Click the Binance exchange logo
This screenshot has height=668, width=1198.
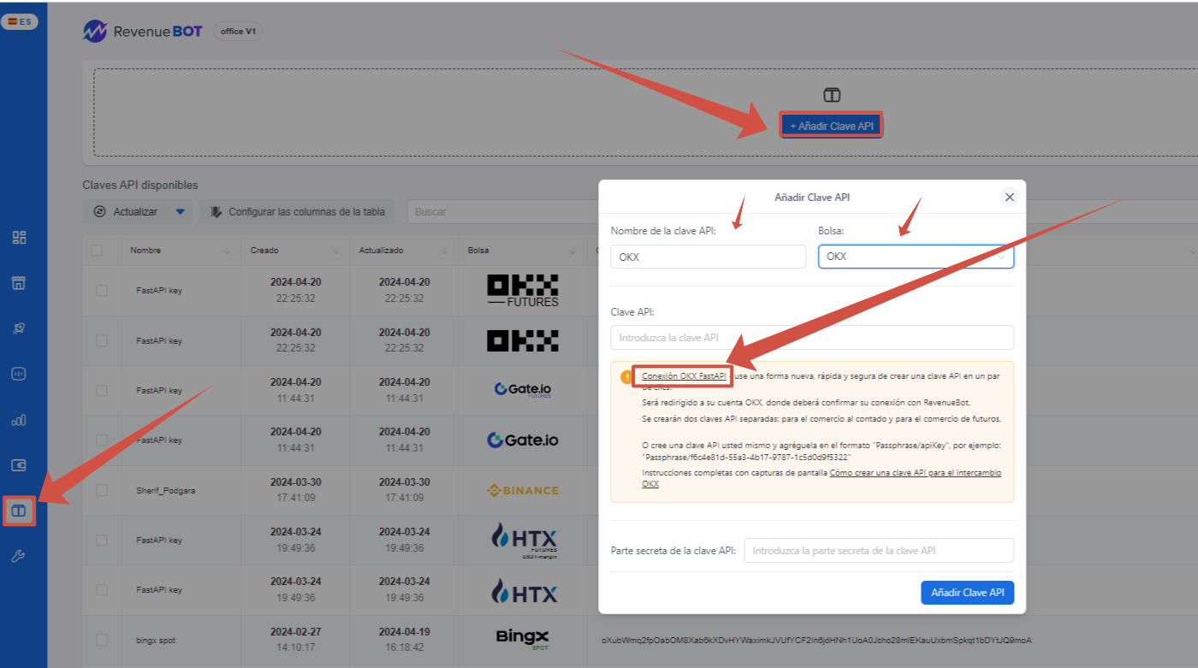pyautogui.click(x=522, y=490)
